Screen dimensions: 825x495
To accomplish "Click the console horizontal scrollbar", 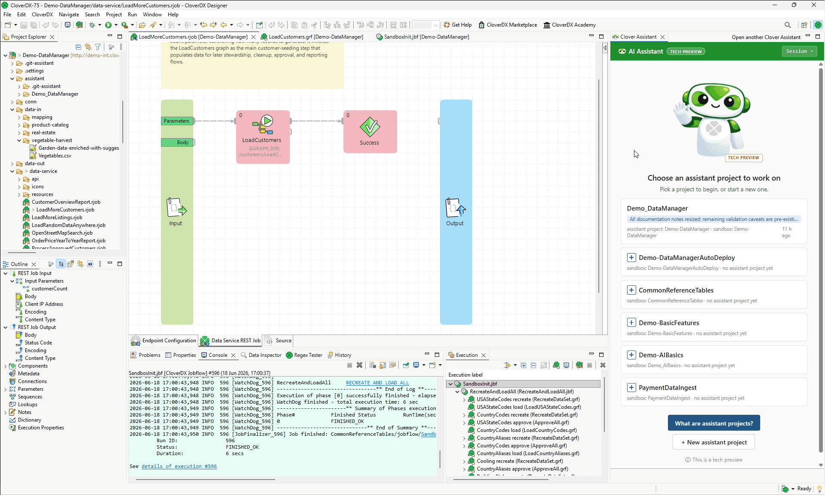I will click(x=206, y=480).
